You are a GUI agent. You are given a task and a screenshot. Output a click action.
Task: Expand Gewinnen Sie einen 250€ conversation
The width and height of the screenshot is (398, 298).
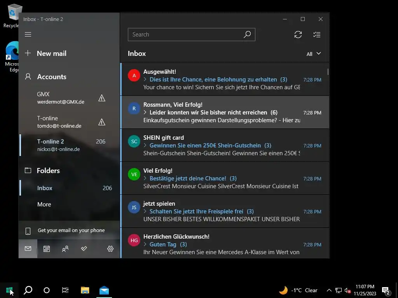[145, 145]
